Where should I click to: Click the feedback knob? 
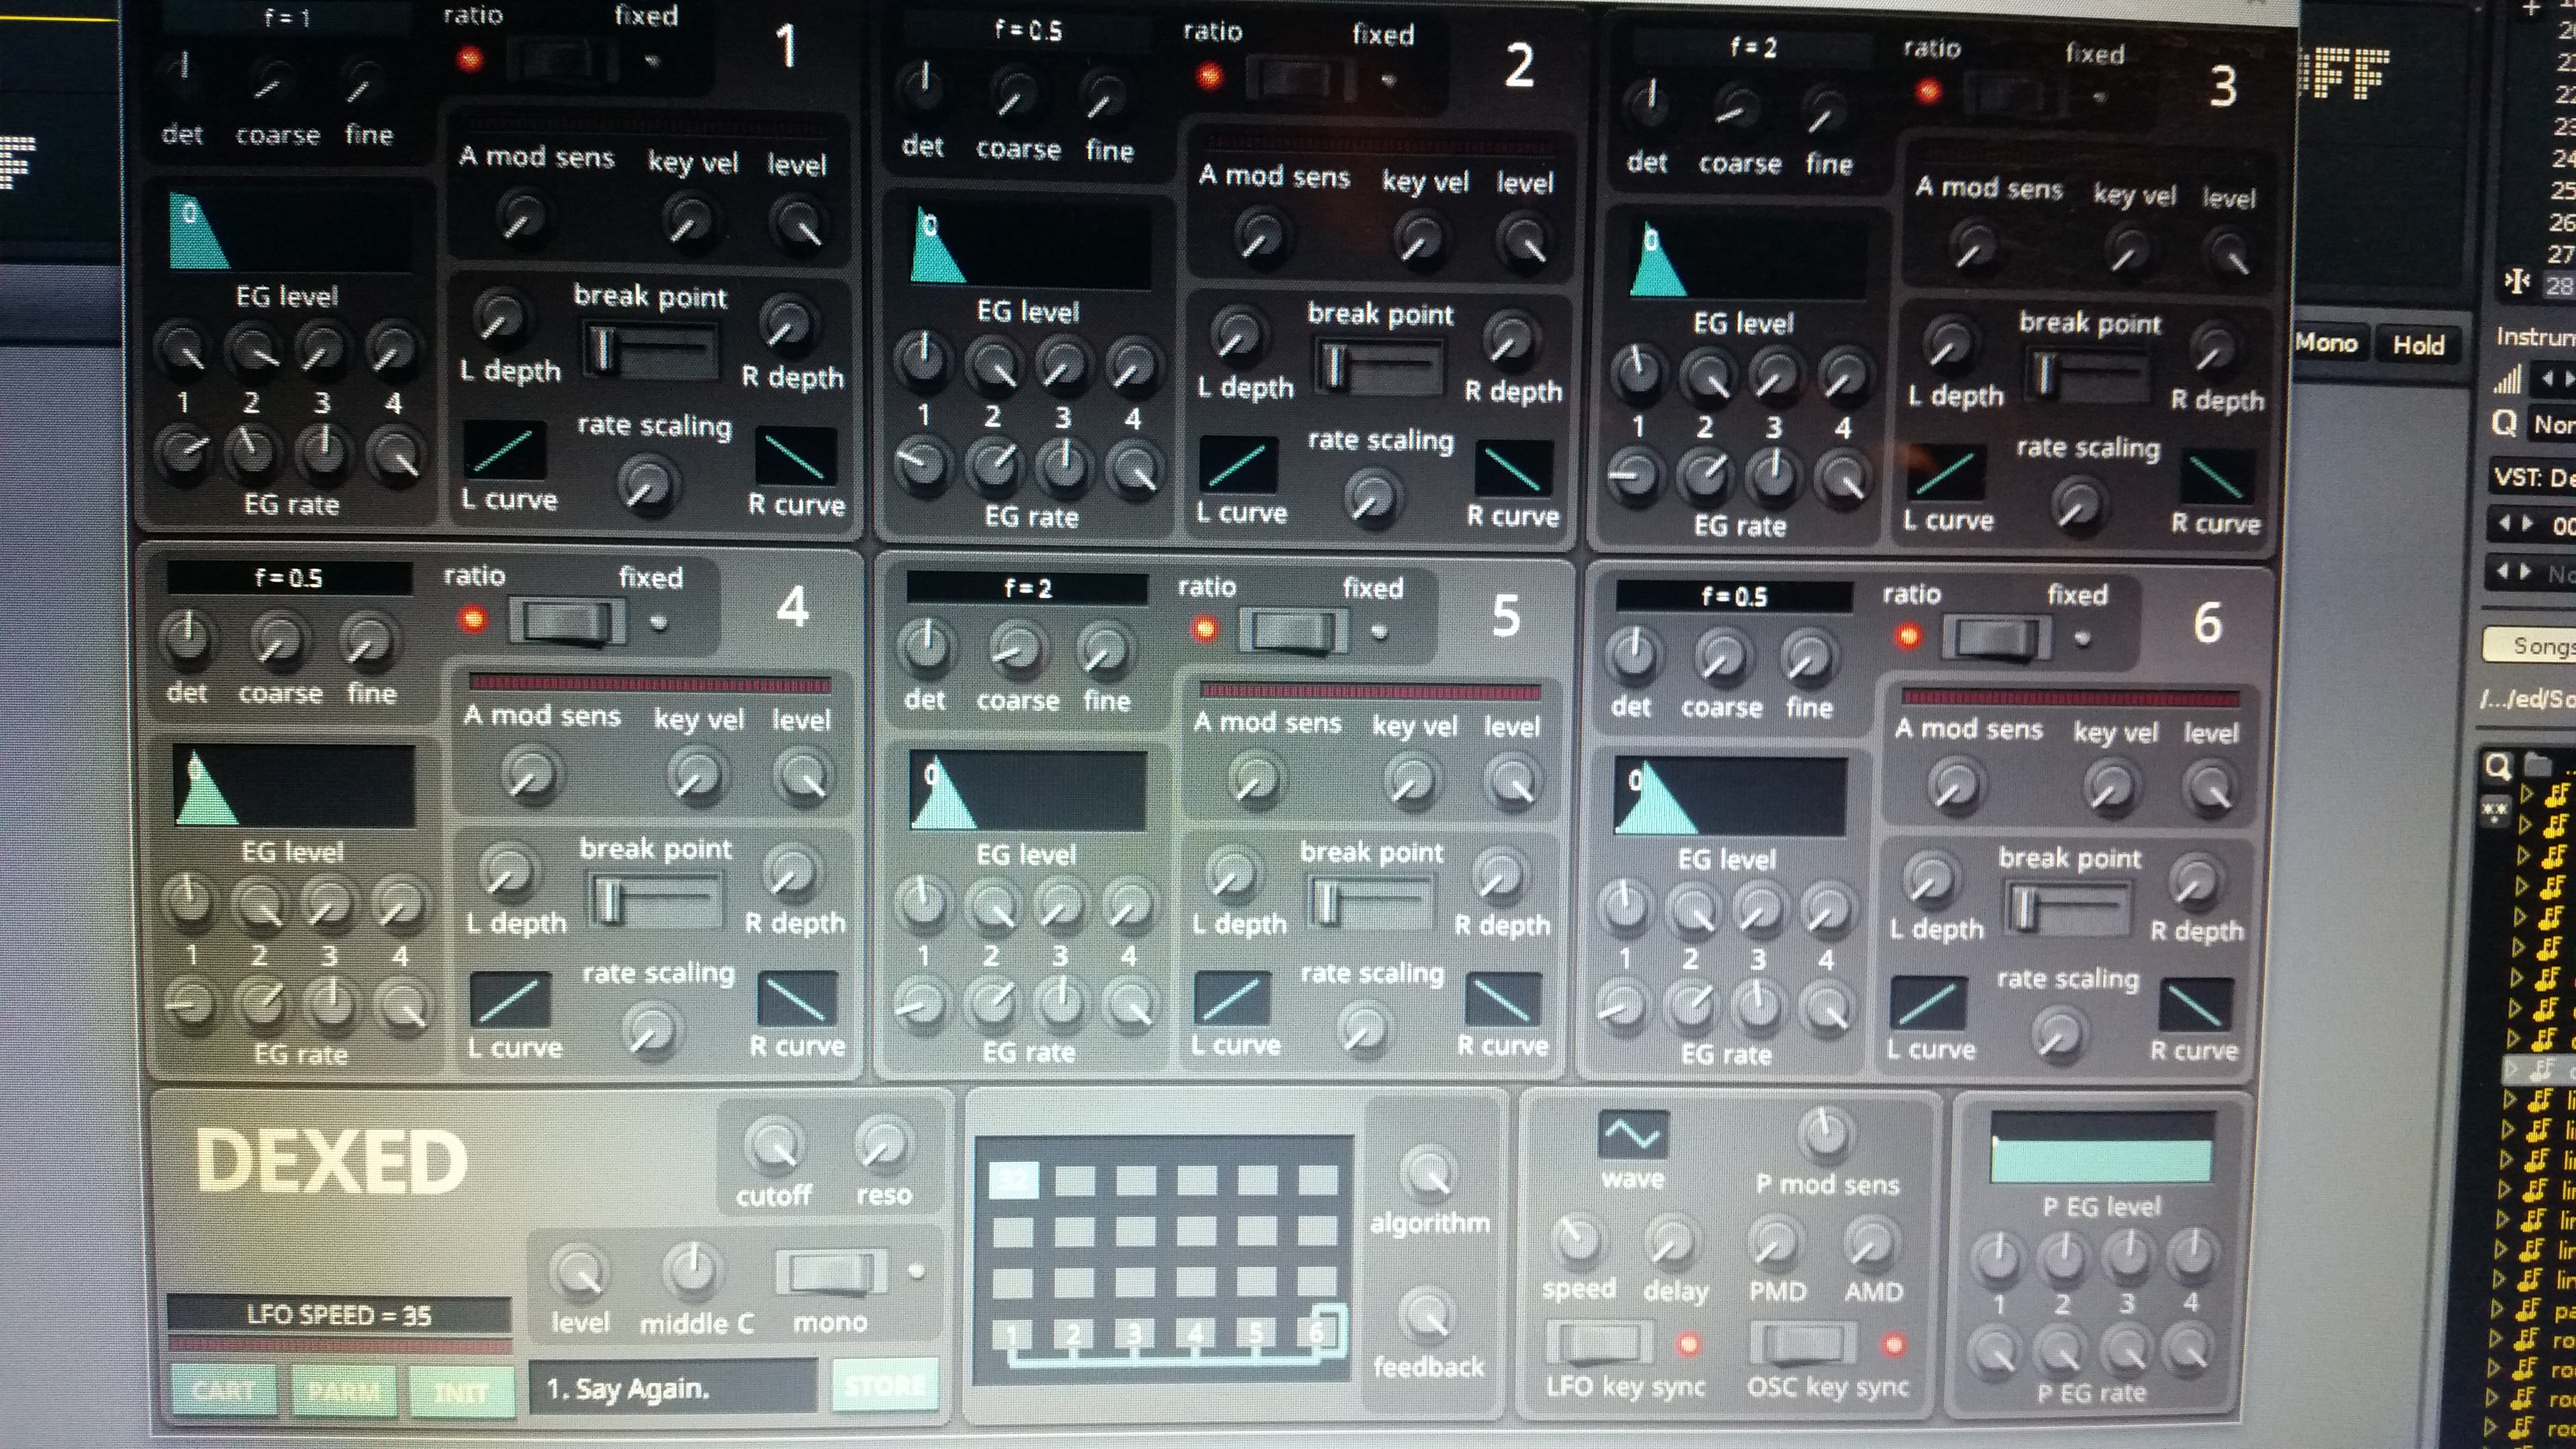(x=1426, y=1315)
